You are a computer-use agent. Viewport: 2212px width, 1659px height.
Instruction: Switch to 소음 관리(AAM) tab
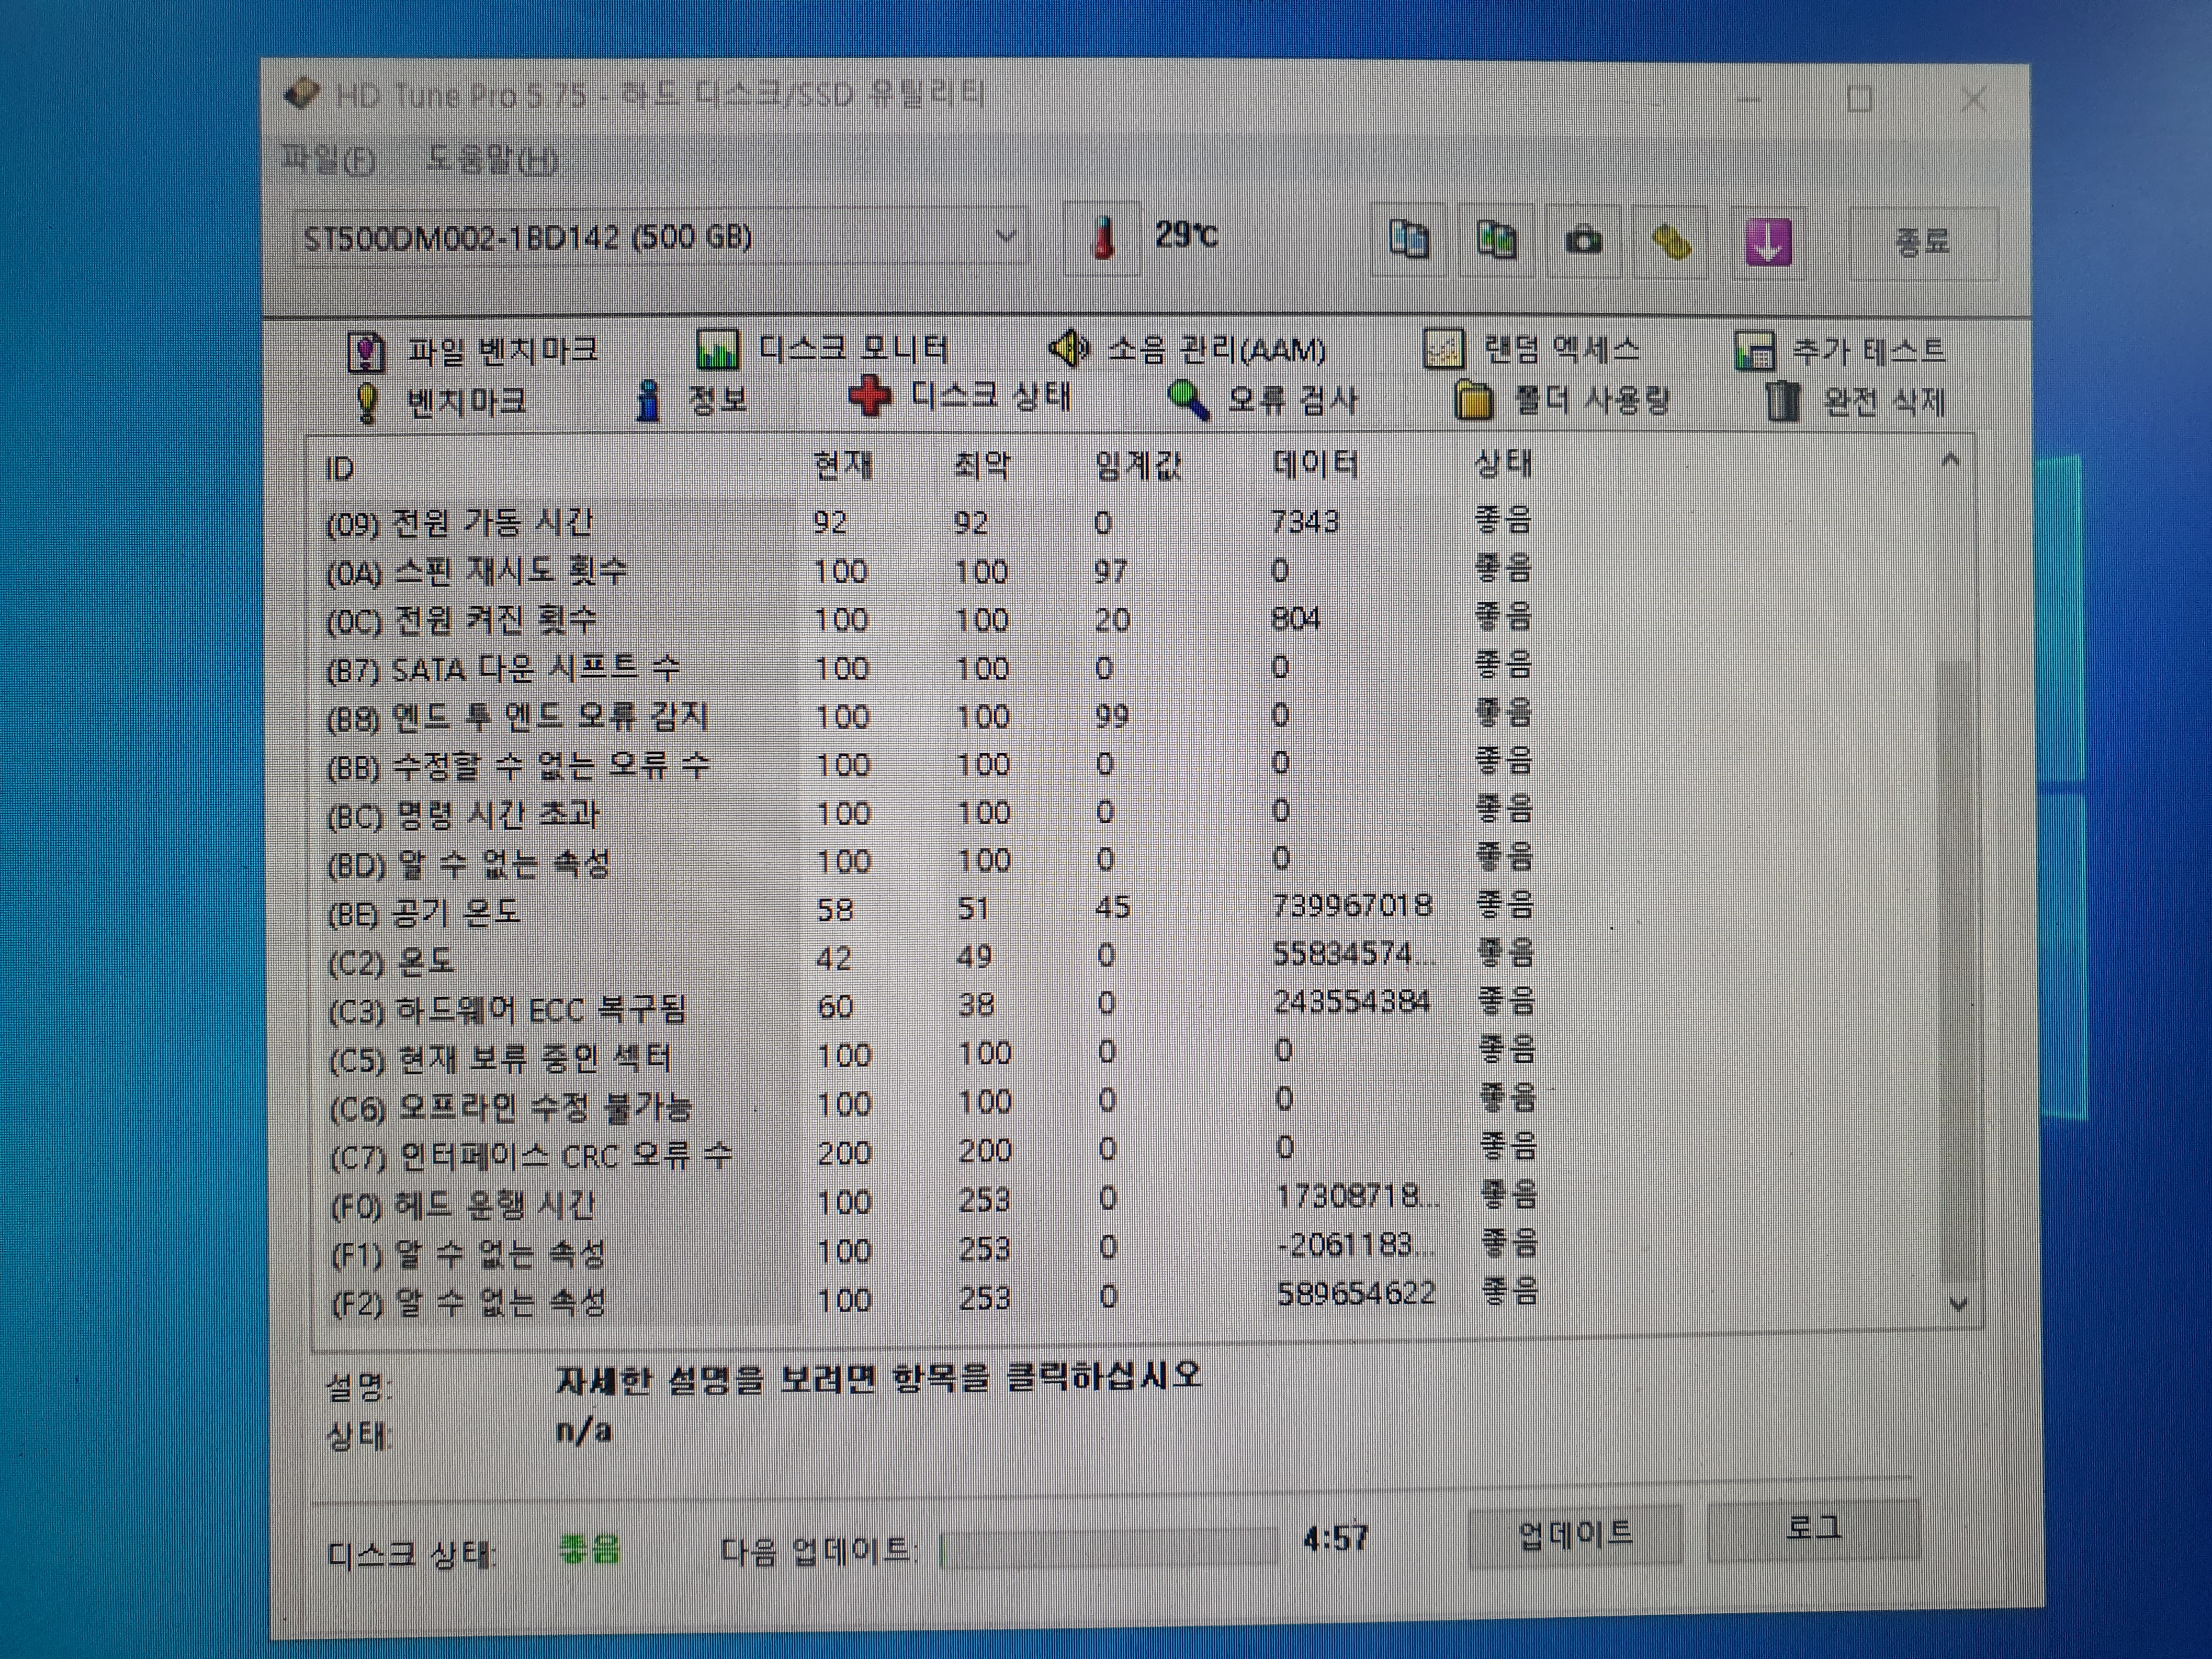[1187, 349]
